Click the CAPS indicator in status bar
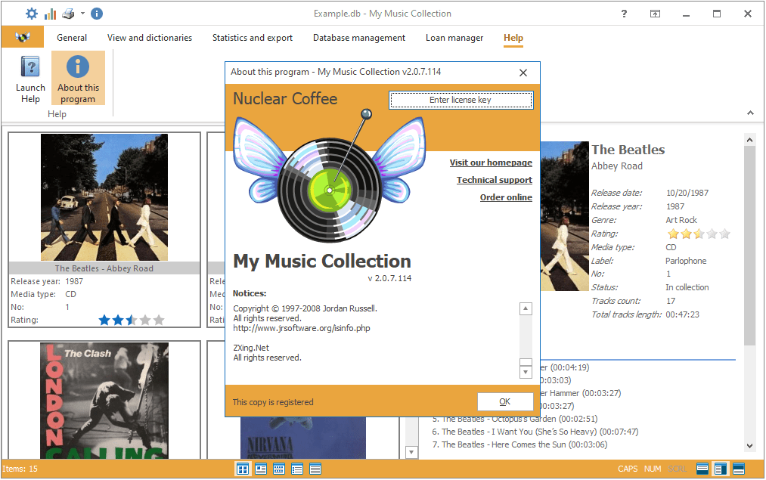This screenshot has width=766, height=480. (628, 469)
